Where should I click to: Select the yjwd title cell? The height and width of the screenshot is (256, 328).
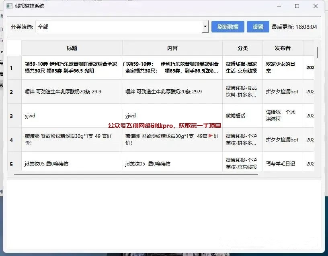point(72,116)
